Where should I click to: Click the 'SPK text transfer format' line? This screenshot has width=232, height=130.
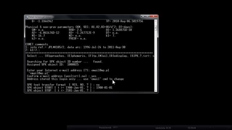[63, 85]
